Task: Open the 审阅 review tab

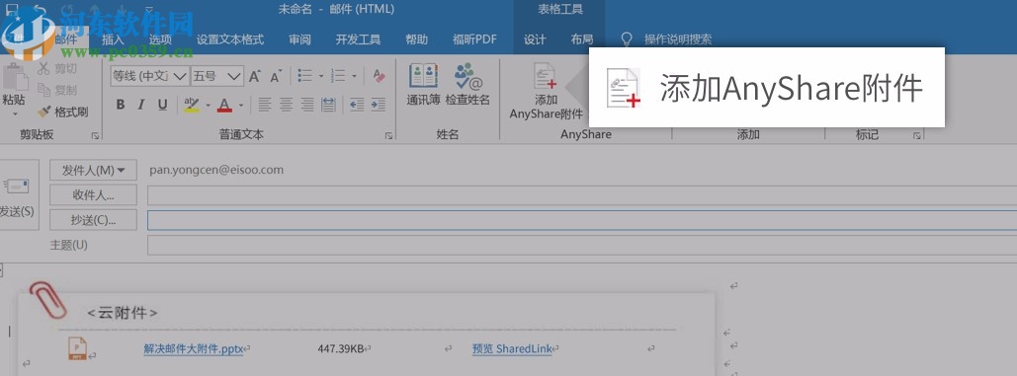Action: [x=299, y=39]
